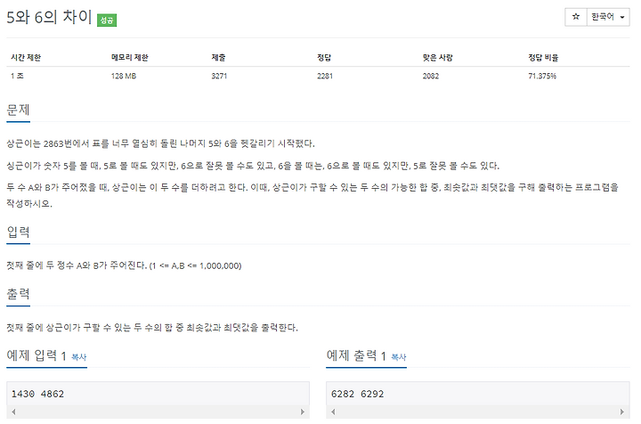Click left scroll arrow under example input

pos(13,412)
